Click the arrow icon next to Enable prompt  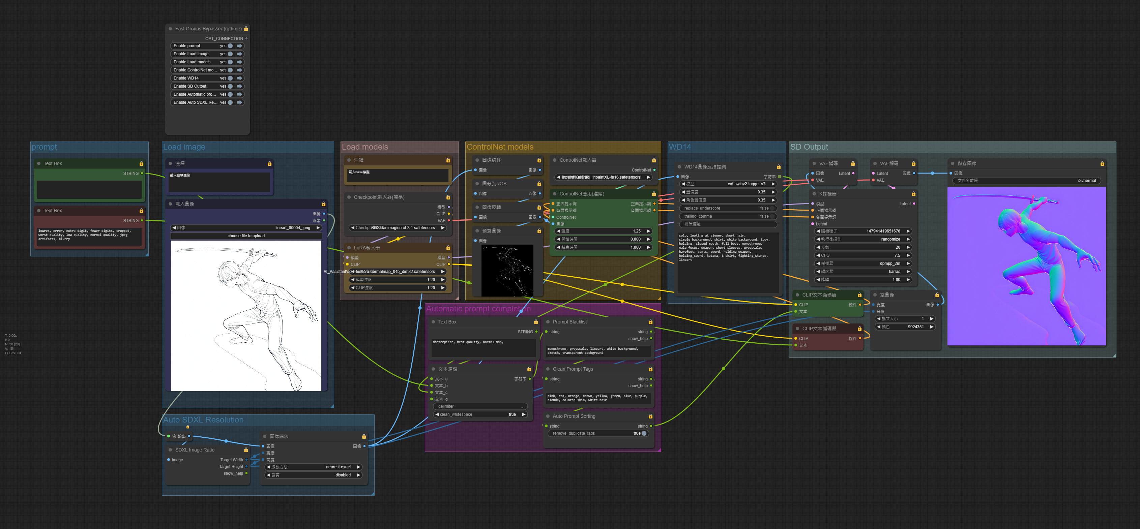click(239, 46)
